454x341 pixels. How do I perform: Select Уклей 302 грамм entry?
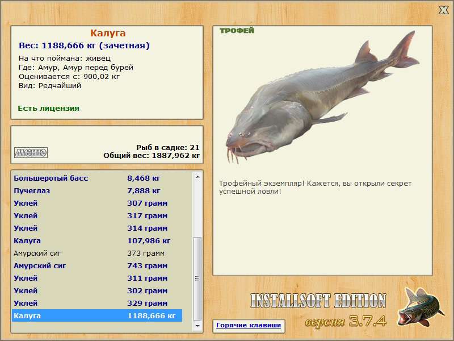97,290
